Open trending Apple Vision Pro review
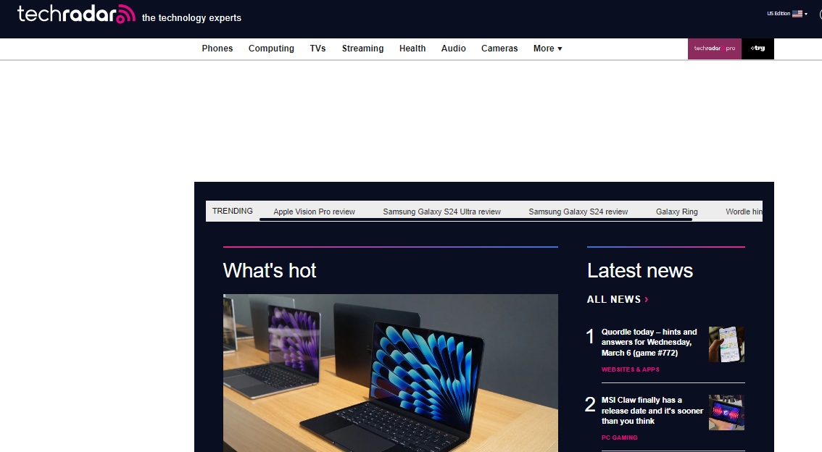Screen dimensions: 822x452 pos(314,212)
